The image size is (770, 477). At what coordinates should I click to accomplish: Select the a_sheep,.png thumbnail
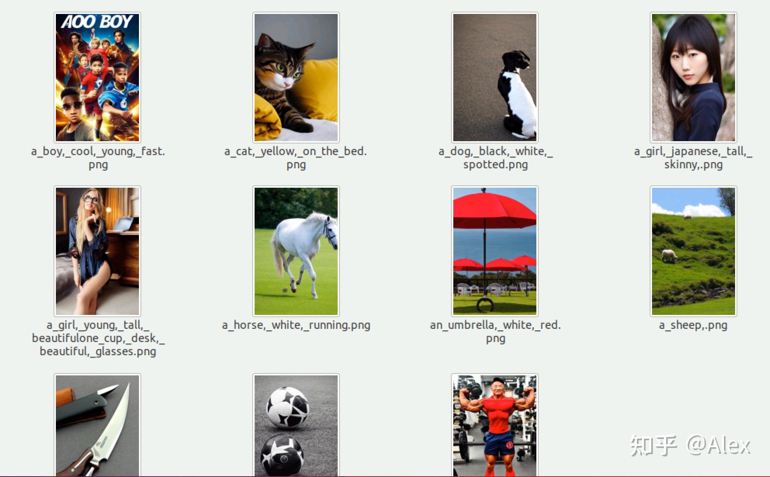(x=694, y=251)
